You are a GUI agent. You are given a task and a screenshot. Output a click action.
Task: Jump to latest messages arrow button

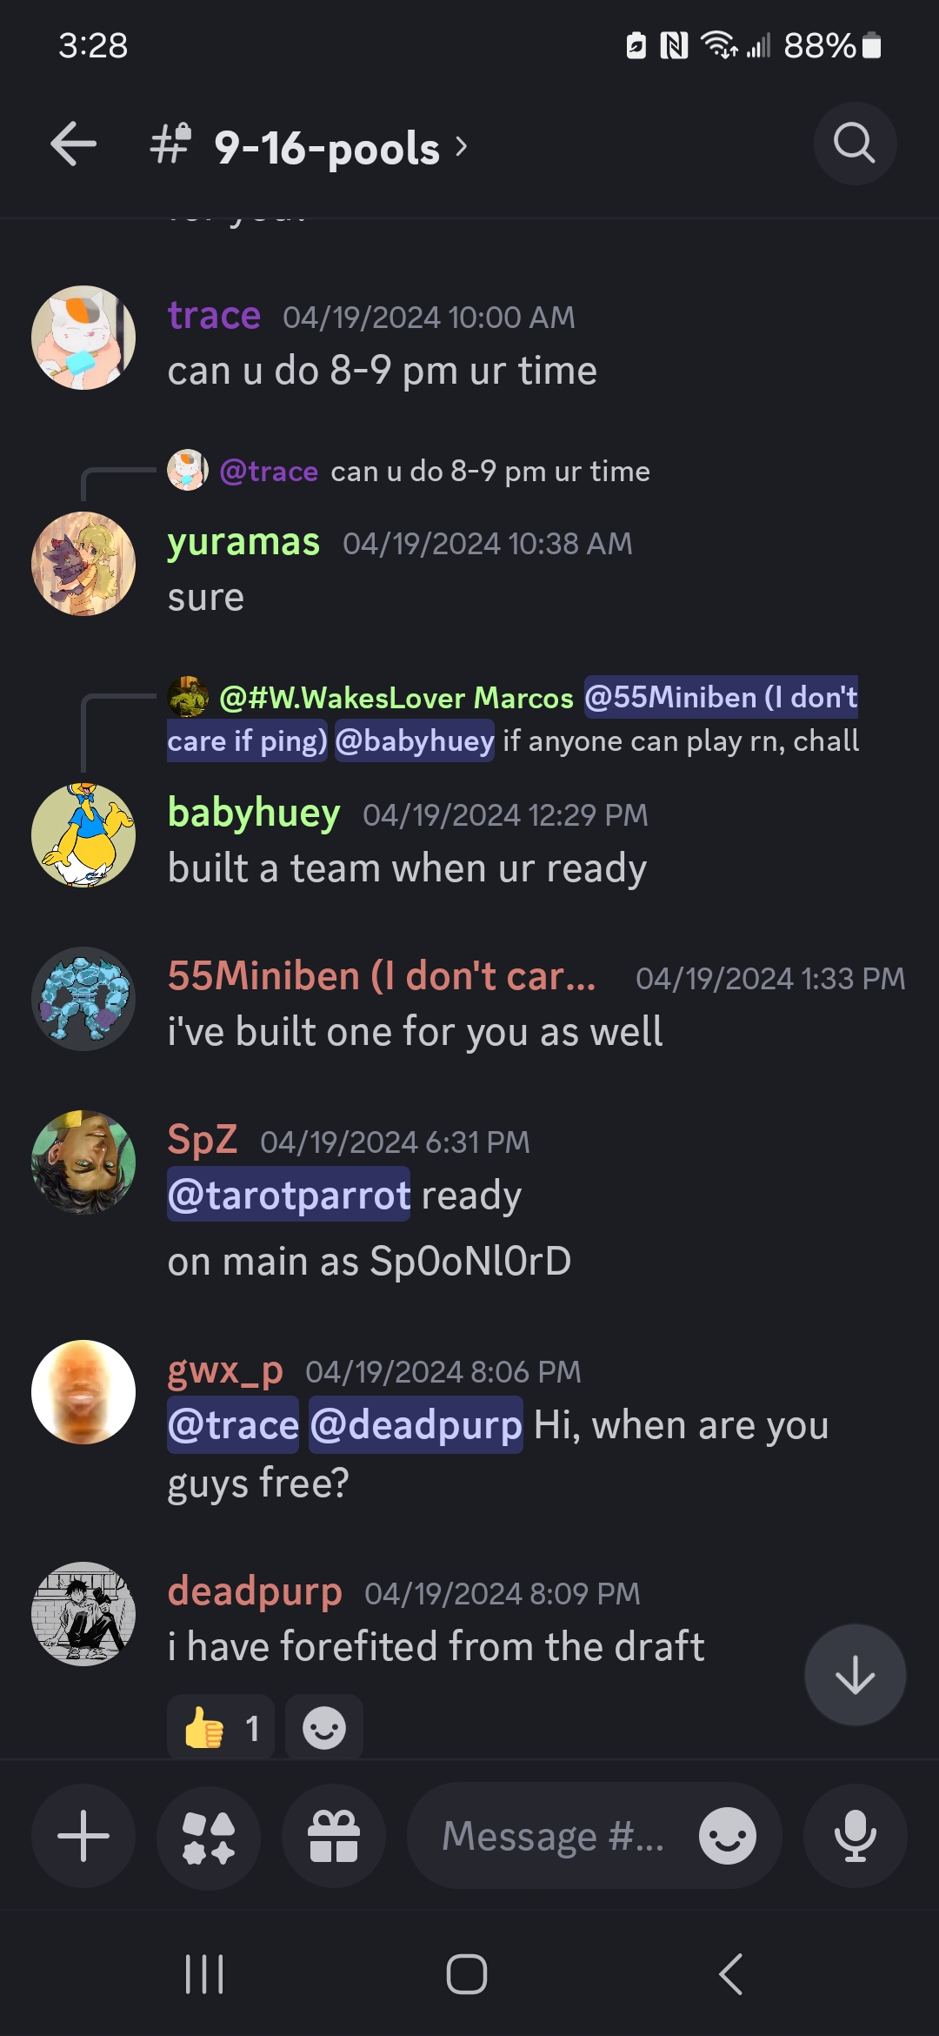(x=855, y=1675)
